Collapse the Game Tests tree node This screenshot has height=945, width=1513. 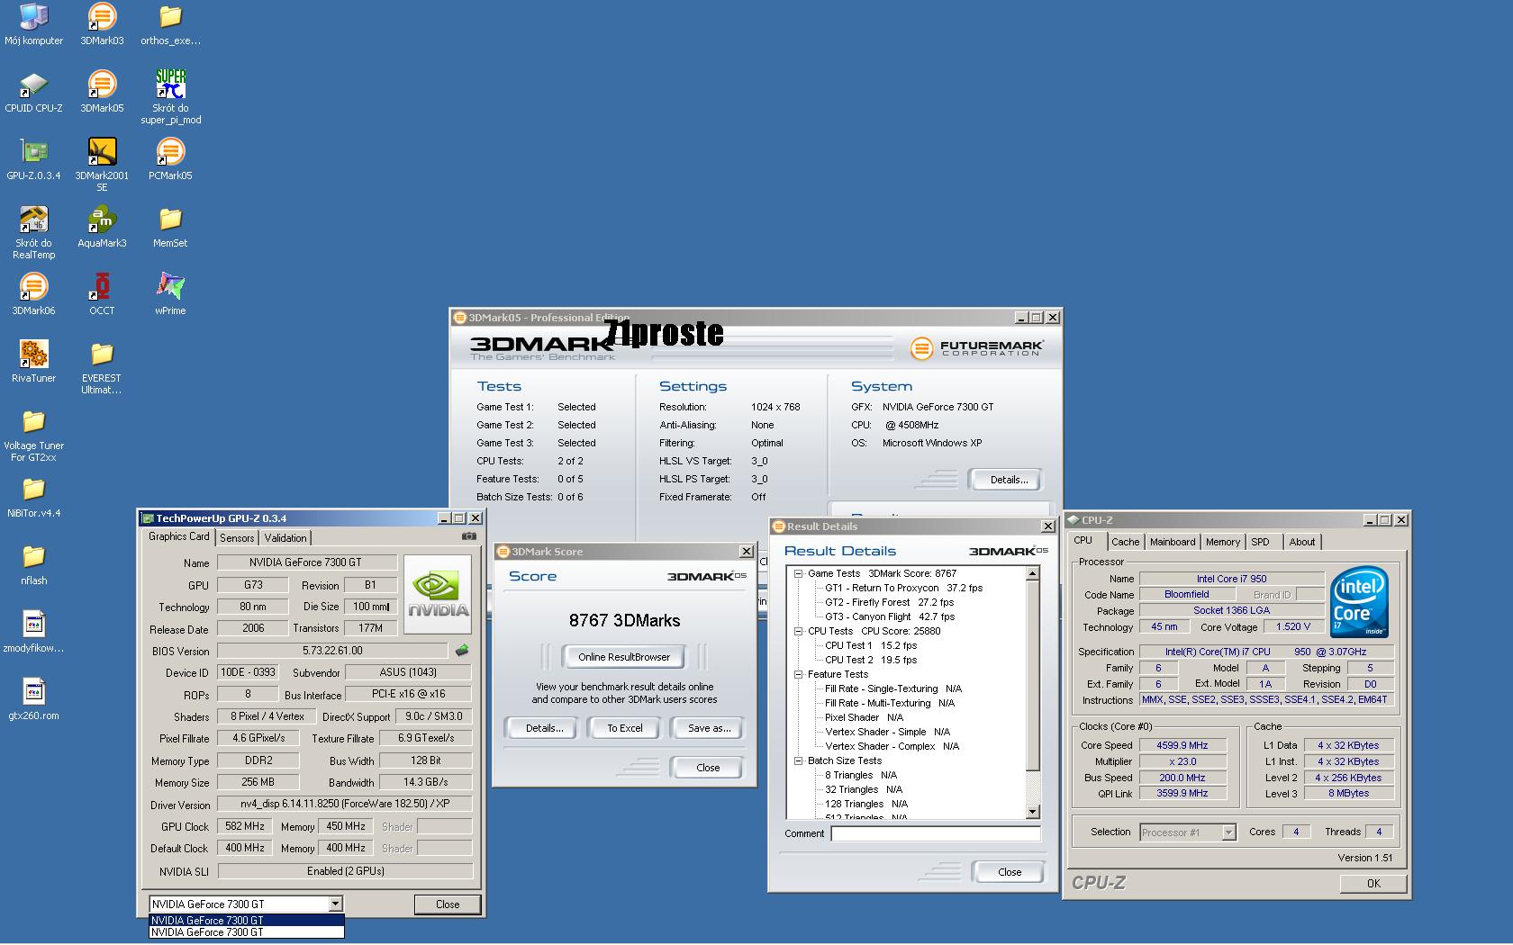click(798, 573)
